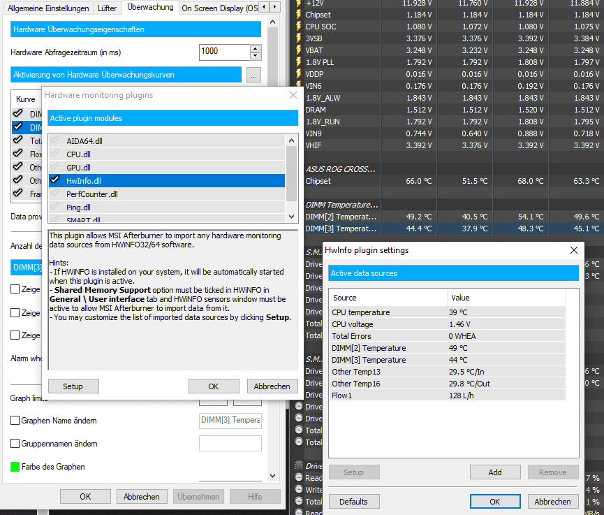
Task: Select 'Other Temp16' data source row
Action: 448,384
